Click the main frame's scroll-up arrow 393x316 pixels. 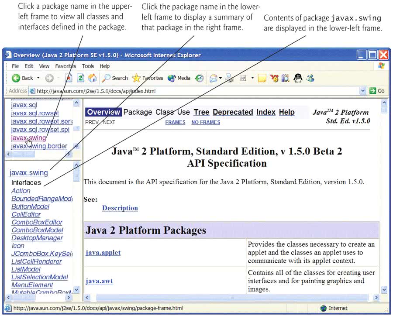(384, 103)
